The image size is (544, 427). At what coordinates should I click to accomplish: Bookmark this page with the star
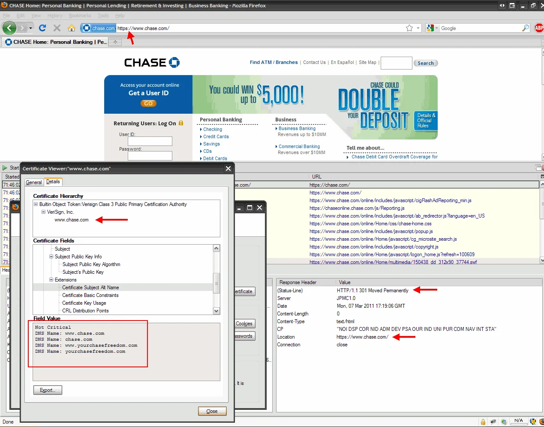coord(409,28)
